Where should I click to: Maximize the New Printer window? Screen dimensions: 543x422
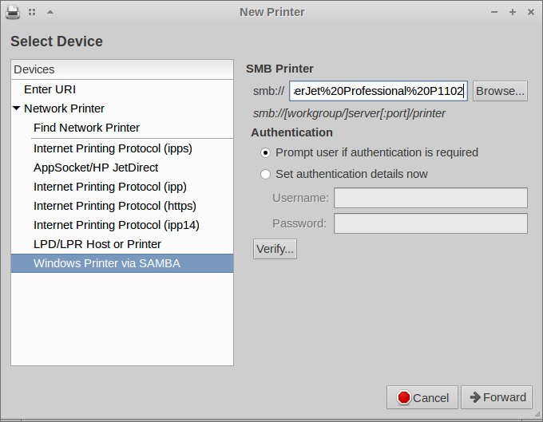(x=512, y=12)
